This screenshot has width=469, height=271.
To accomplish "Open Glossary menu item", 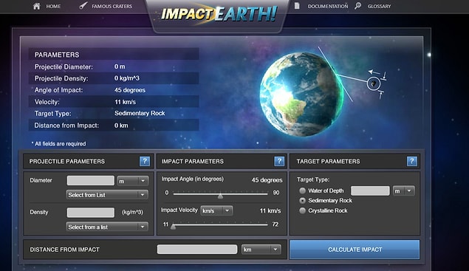I will pos(380,7).
